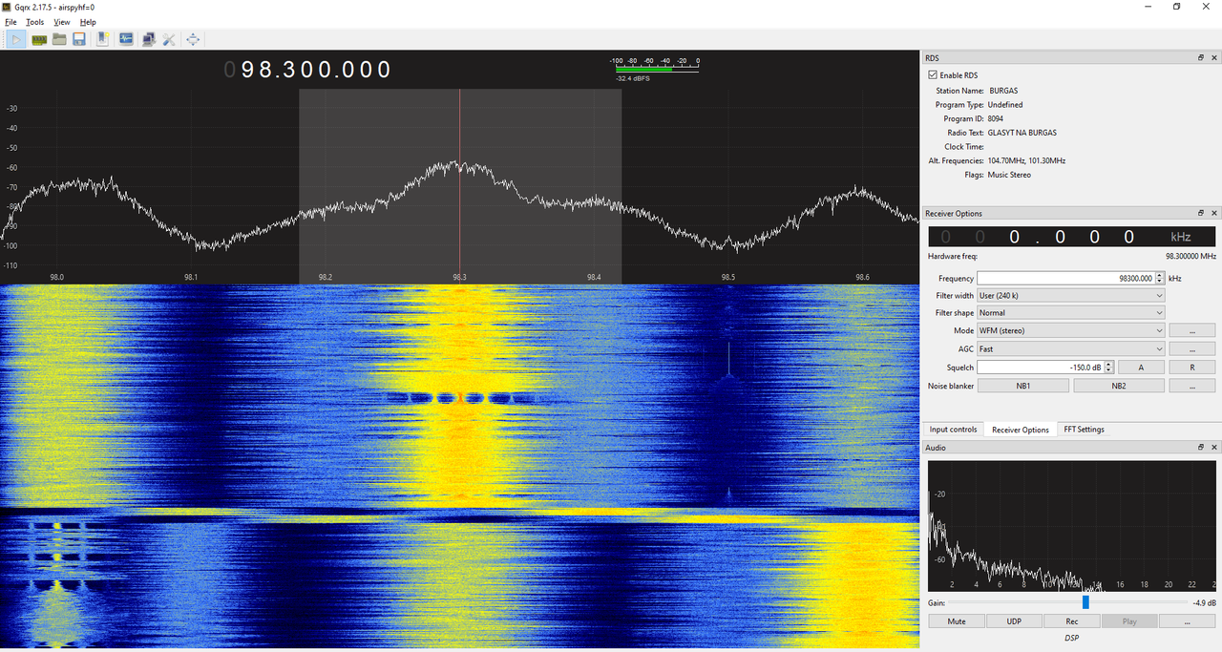Switch to the Input controls tab
This screenshot has height=652, width=1222.
click(x=953, y=430)
